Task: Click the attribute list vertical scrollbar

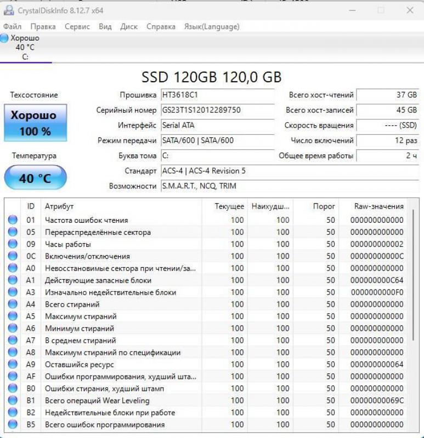Action: 413,274
